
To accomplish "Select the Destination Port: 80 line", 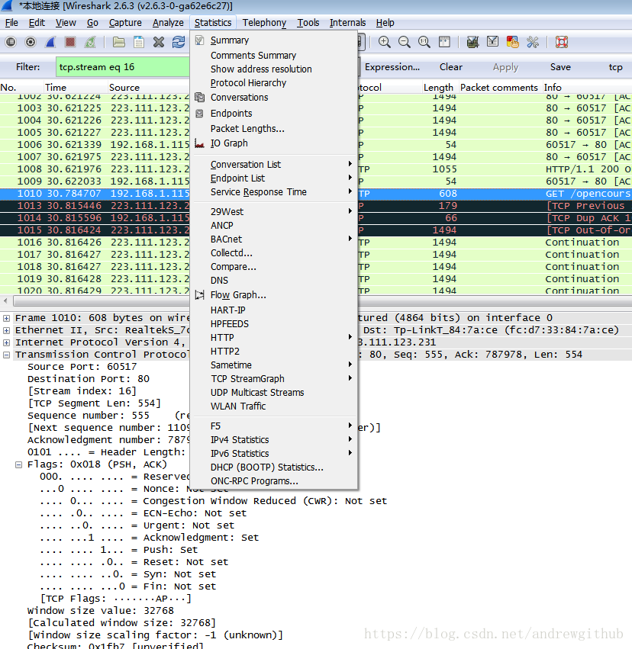I will coord(89,379).
